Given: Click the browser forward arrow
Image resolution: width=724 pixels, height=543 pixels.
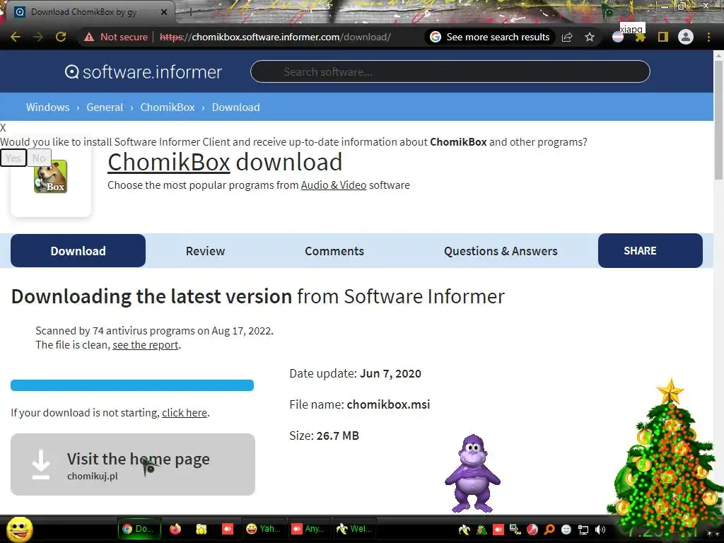Looking at the screenshot, I should (x=38, y=37).
